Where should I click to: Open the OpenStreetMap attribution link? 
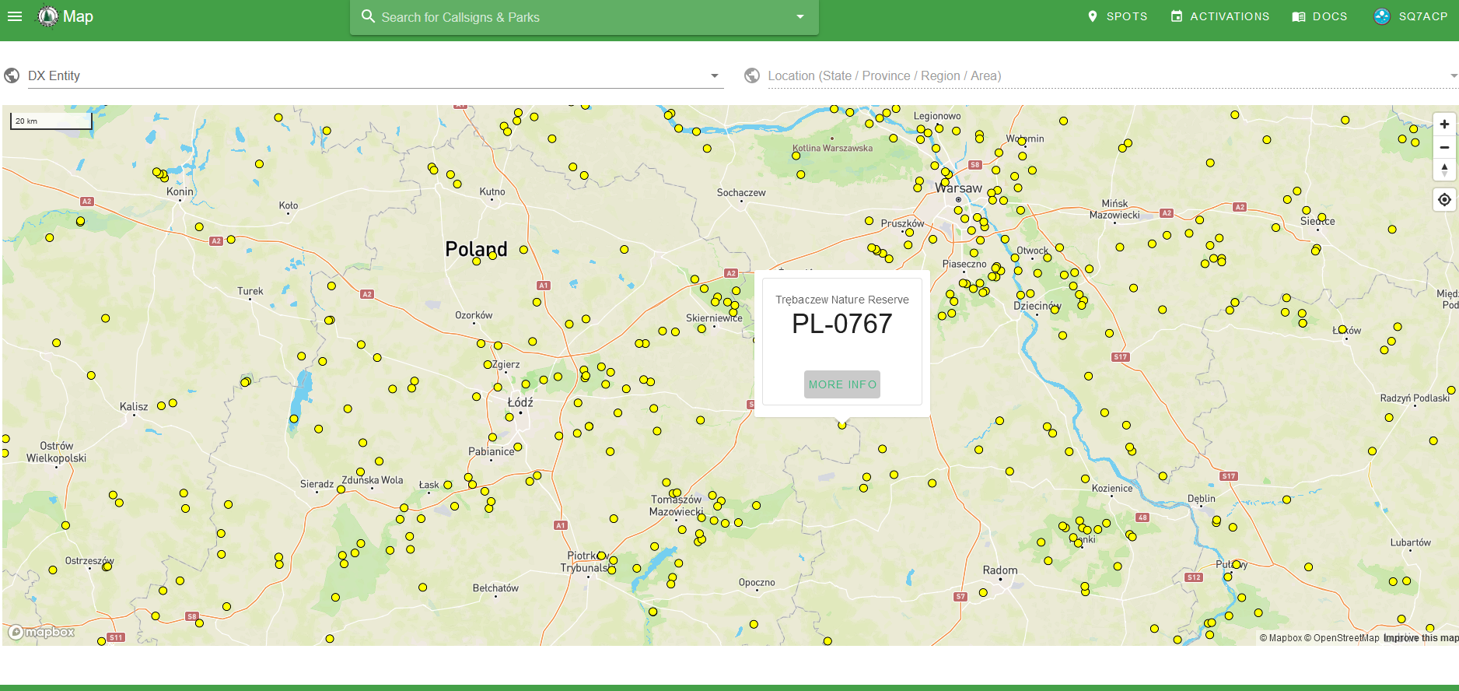[x=1345, y=638]
